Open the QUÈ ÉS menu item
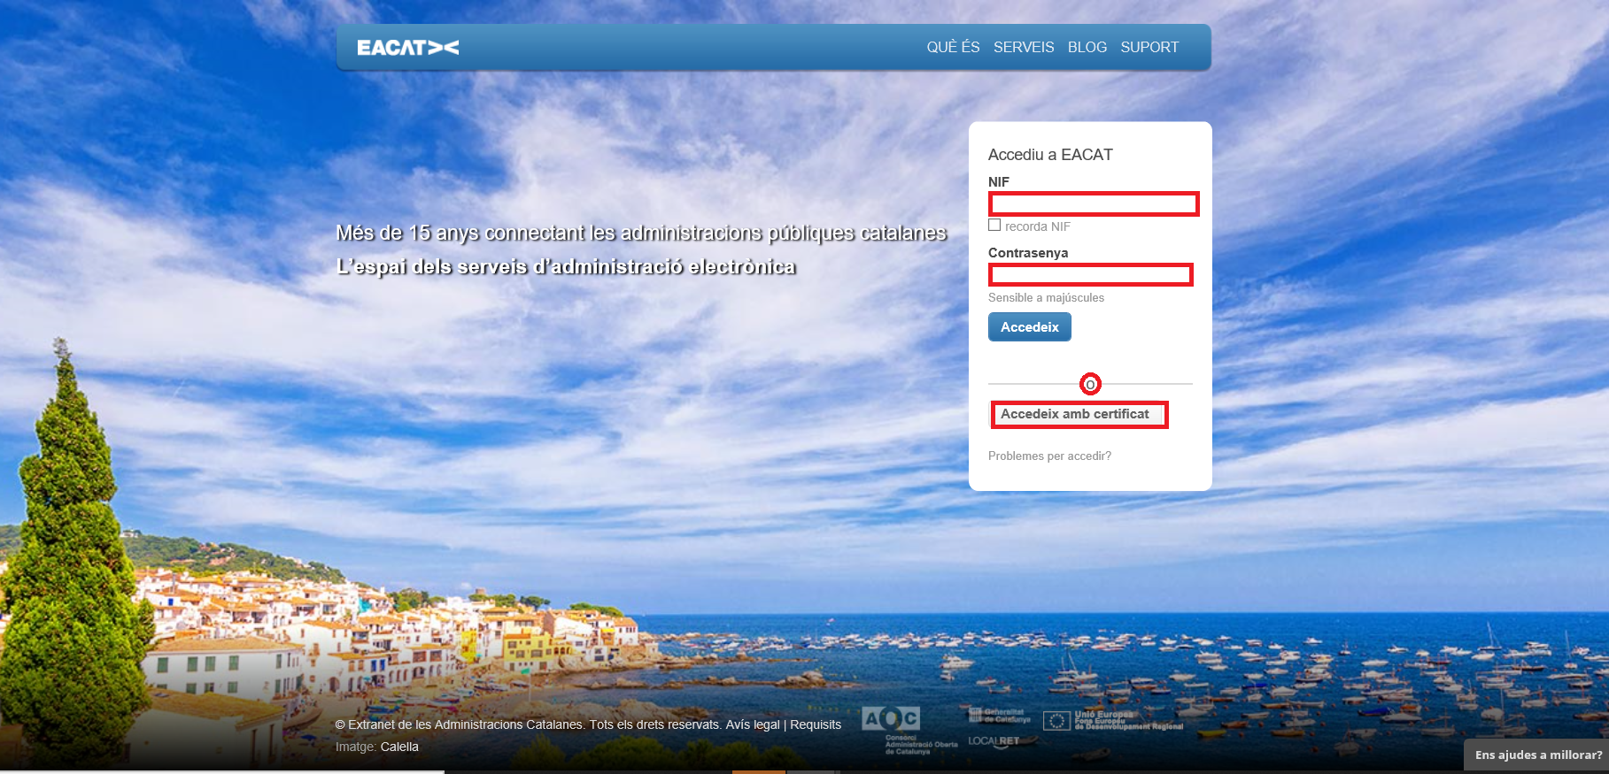Image resolution: width=1609 pixels, height=774 pixels. 953,47
